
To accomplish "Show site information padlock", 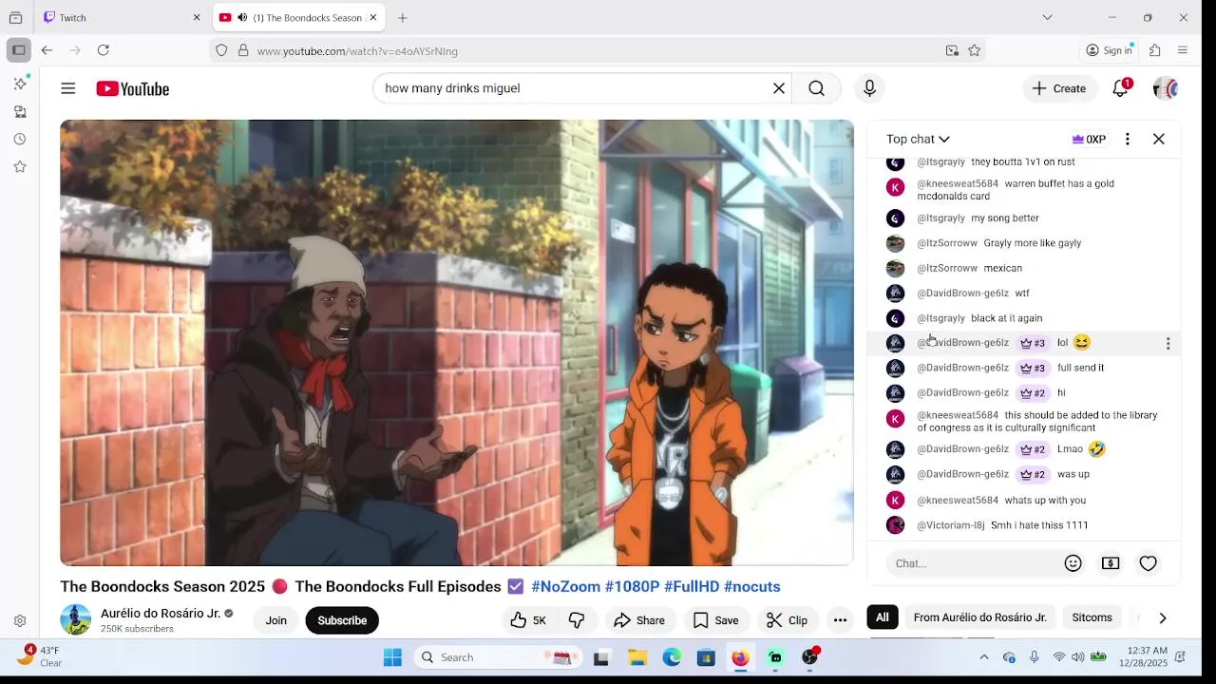I will pos(243,50).
